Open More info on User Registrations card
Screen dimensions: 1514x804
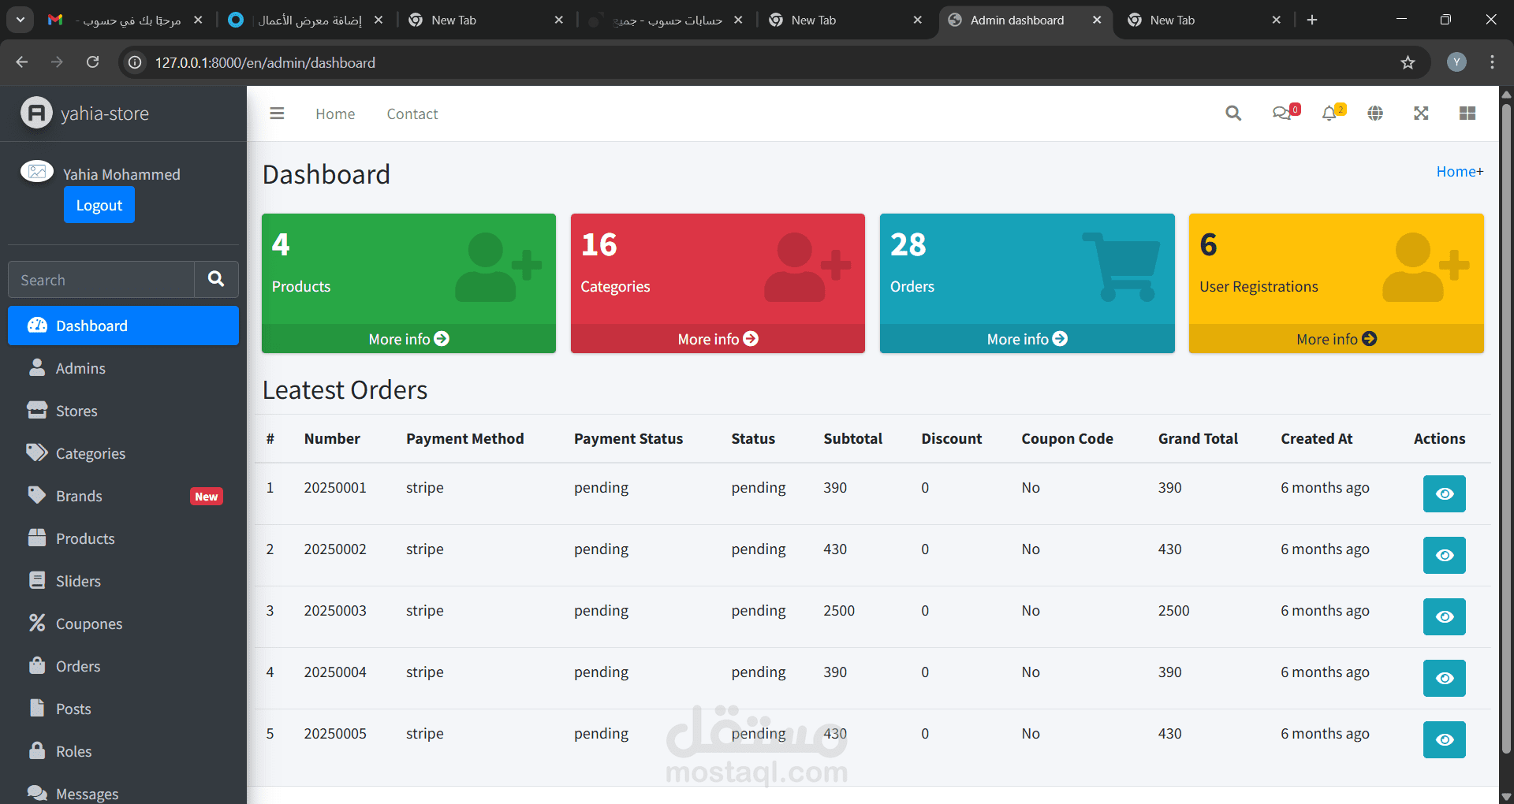tap(1336, 339)
